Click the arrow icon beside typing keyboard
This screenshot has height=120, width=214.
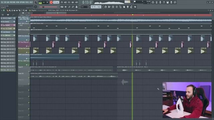[x=66, y=7]
